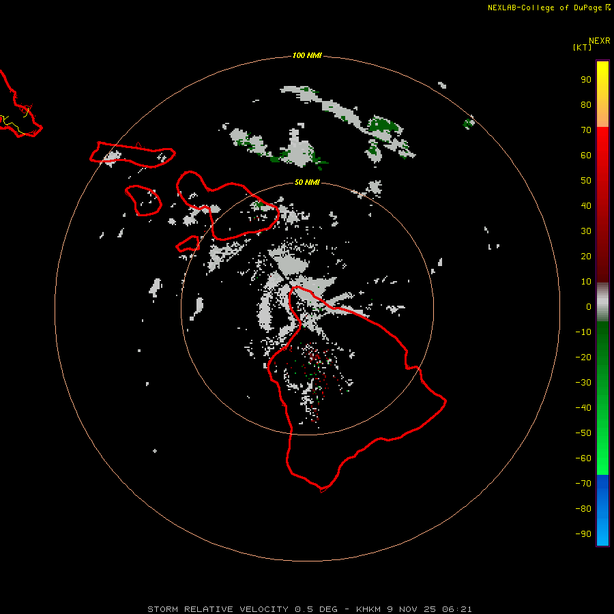This screenshot has height=614, width=614.
Task: Click the STORM RELATIVE VELOCITY caption text
Action: tap(218, 609)
